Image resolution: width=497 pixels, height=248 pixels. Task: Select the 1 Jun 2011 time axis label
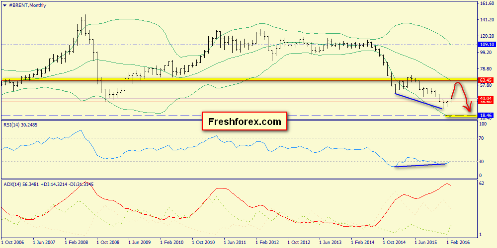pos(235,242)
